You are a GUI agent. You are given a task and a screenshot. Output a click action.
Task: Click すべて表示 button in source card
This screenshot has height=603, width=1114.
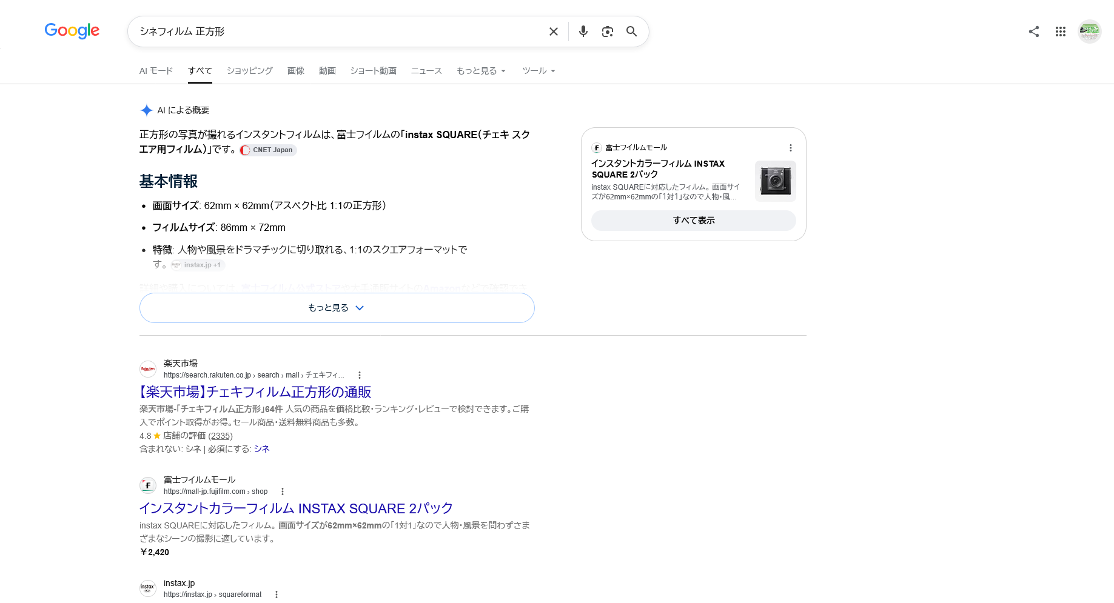click(x=694, y=221)
